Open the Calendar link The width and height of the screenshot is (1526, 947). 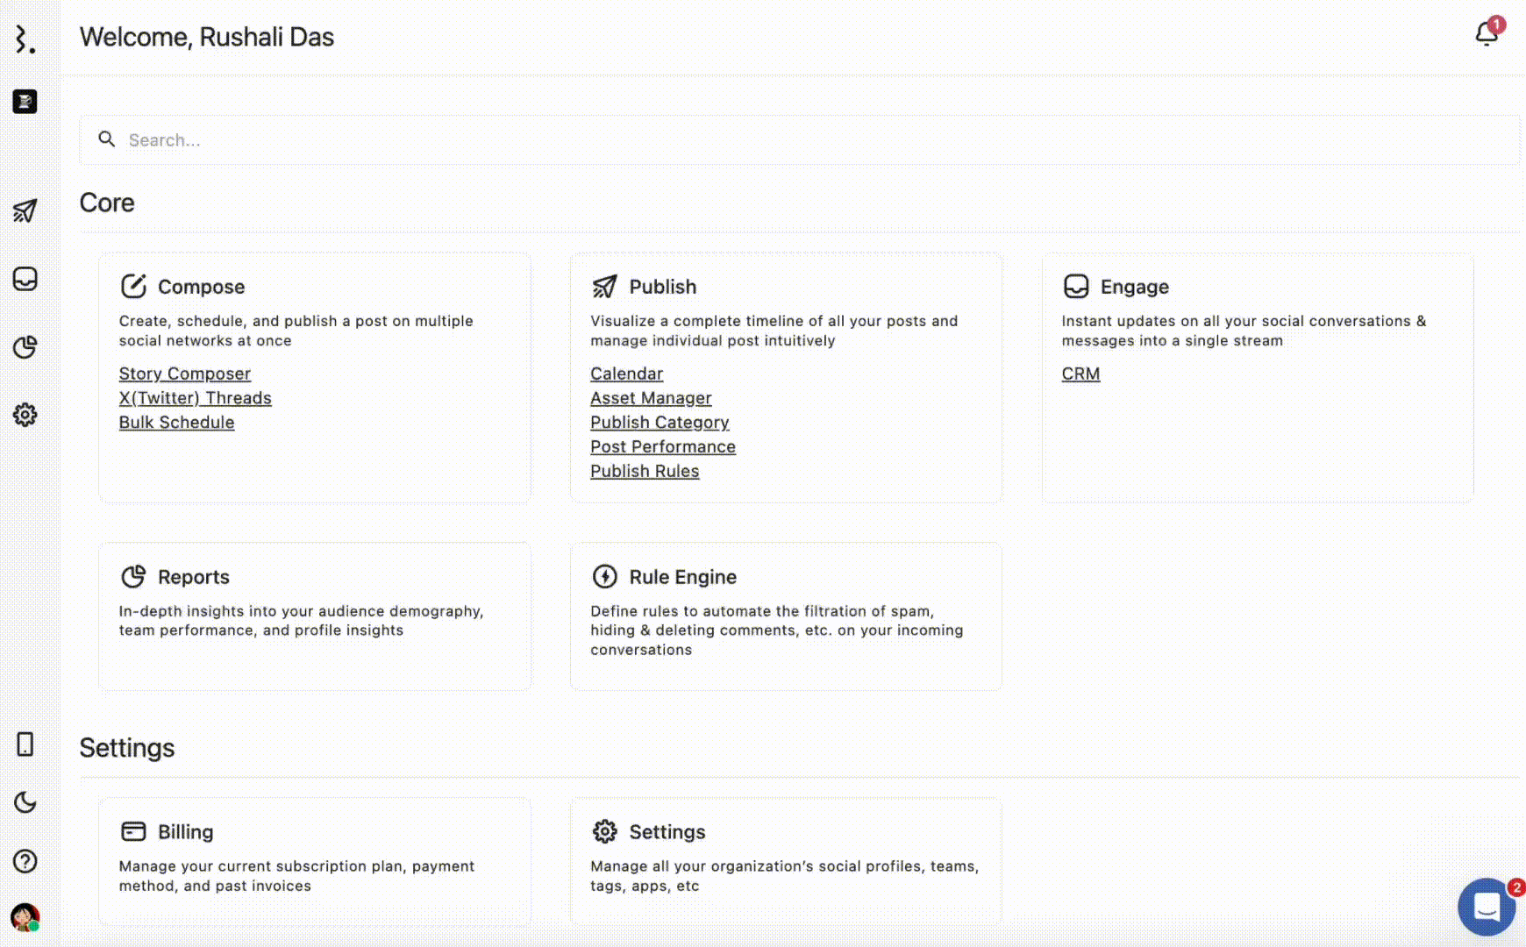pyautogui.click(x=626, y=374)
